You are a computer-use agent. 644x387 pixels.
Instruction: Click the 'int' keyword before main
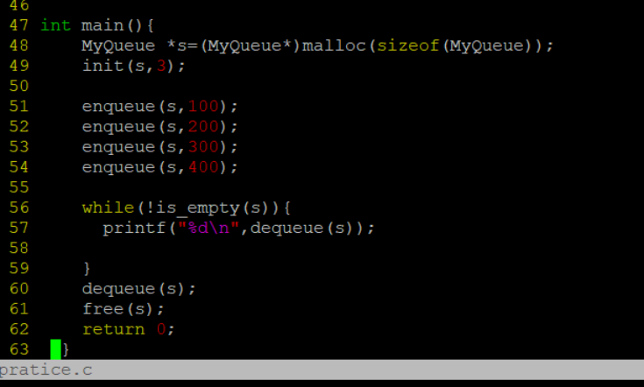click(55, 25)
